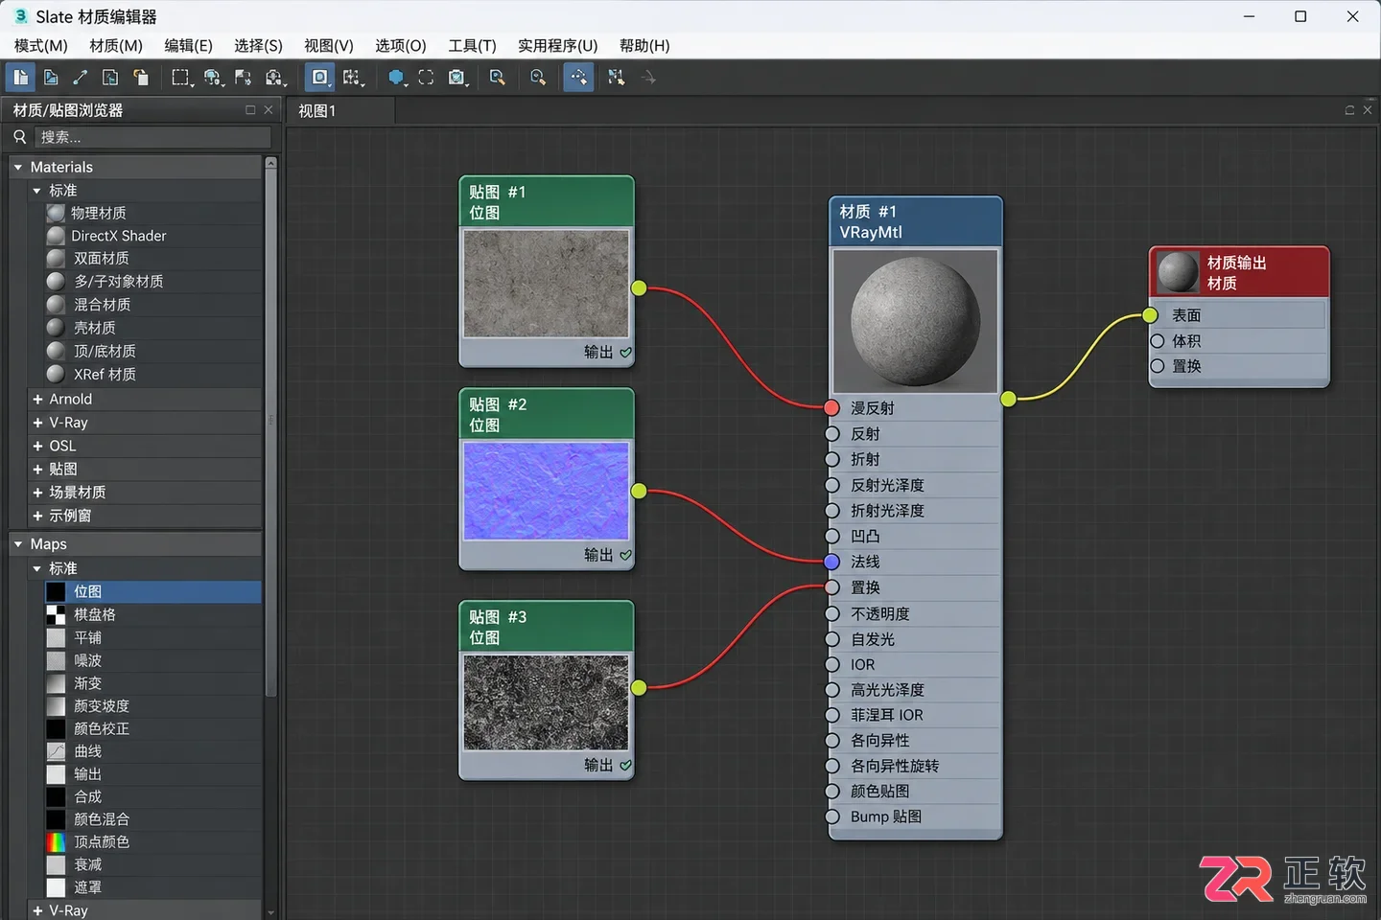Click the toolbar icon of a page with triangle
Viewport: 1381px width, 920px height.
51,78
